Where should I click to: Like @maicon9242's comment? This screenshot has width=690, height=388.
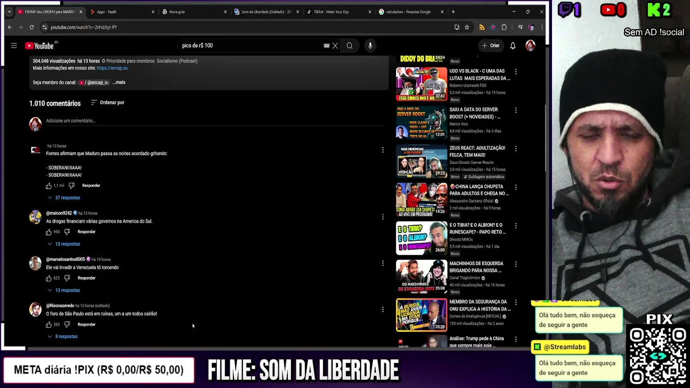coord(49,232)
